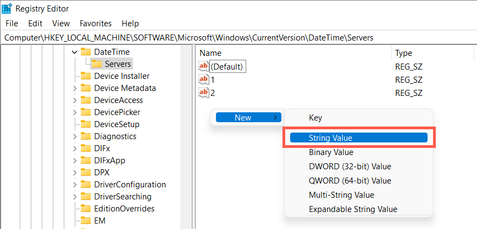The width and height of the screenshot is (477, 229).
Task: Open the Edit menu
Action: (x=35, y=24)
